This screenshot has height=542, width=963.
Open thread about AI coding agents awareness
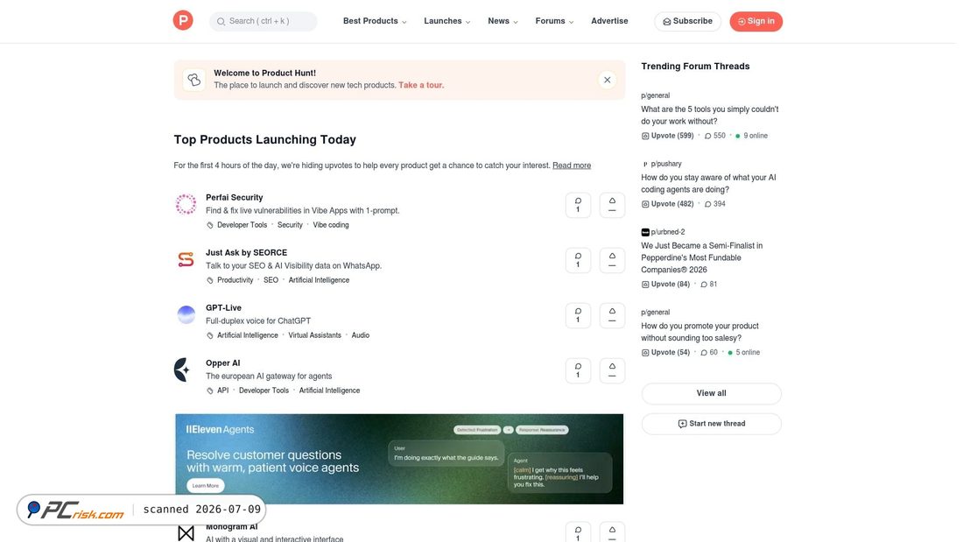point(709,184)
